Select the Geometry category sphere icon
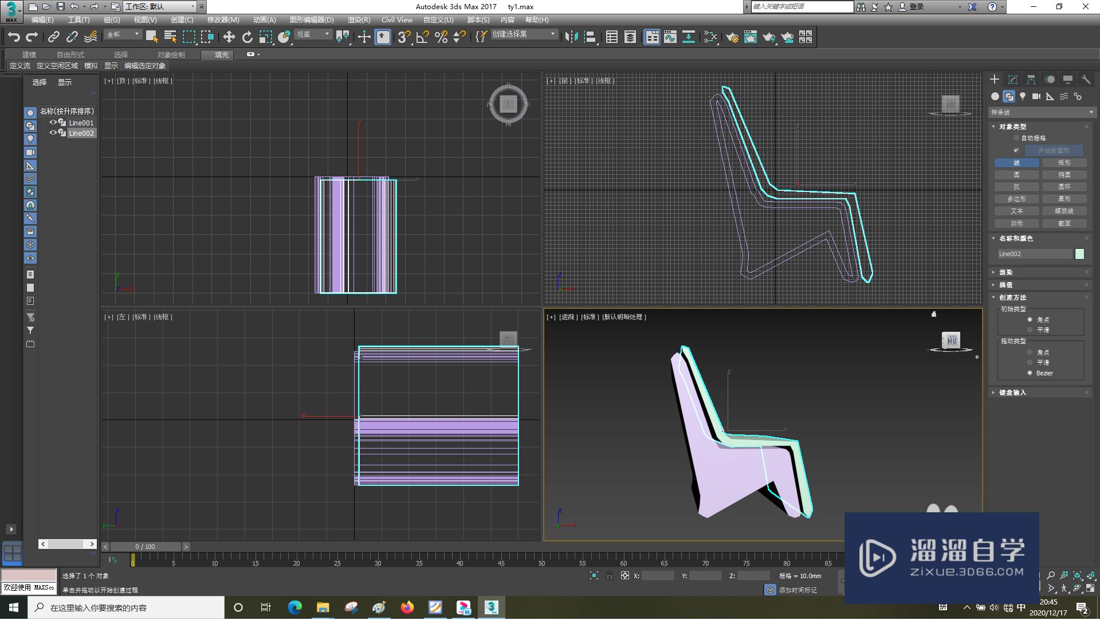 click(995, 96)
